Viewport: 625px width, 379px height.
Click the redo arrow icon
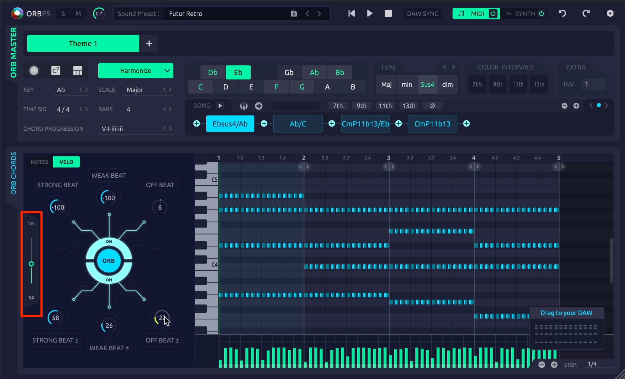[586, 13]
